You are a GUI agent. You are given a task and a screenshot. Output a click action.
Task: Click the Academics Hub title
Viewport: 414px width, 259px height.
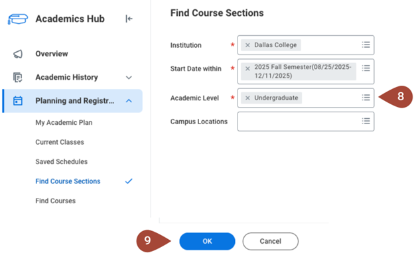tap(70, 19)
